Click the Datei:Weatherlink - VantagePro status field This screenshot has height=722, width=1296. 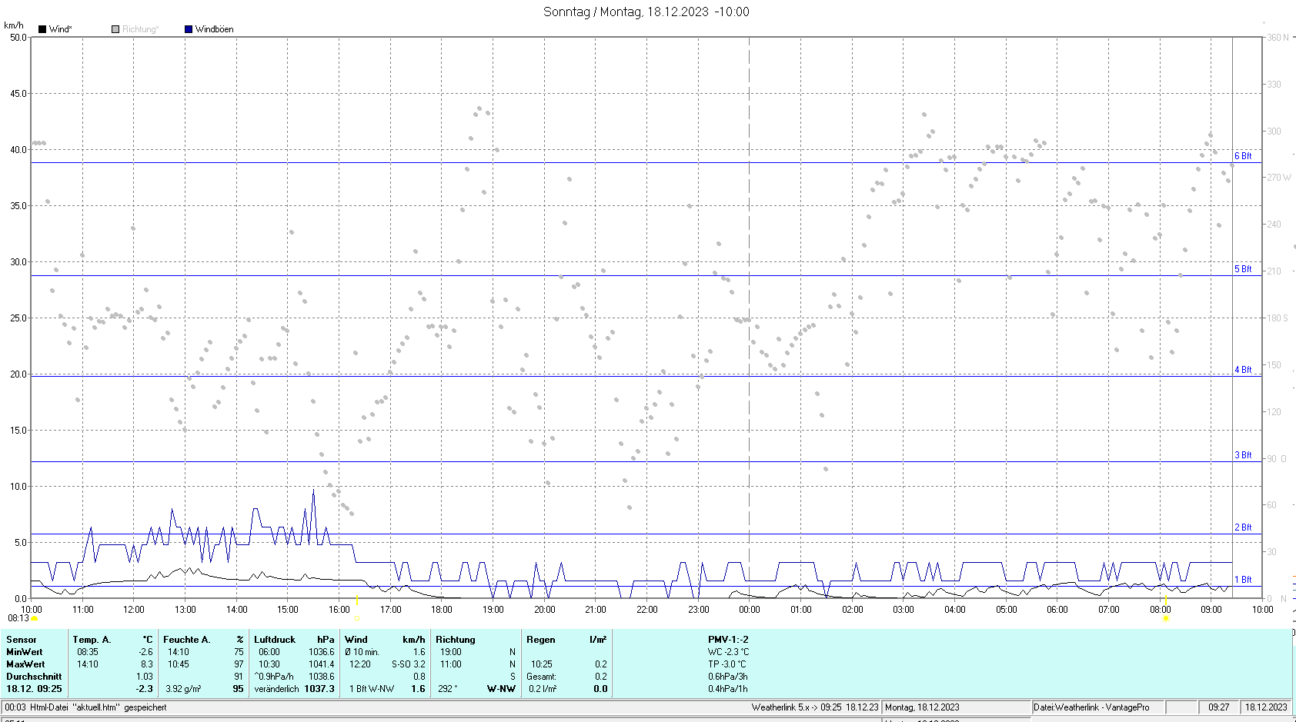pos(1091,707)
